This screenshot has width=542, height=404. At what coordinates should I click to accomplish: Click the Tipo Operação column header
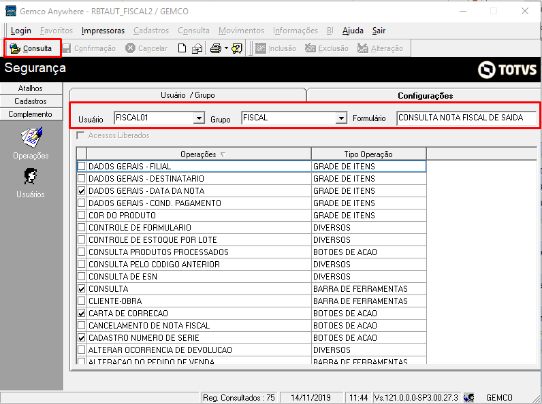click(x=368, y=154)
